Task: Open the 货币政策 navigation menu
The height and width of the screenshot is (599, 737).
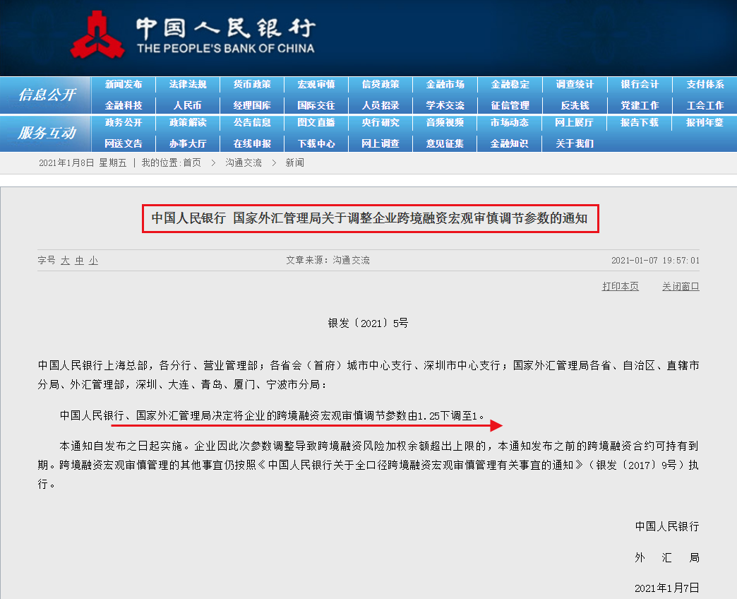Action: [x=252, y=83]
